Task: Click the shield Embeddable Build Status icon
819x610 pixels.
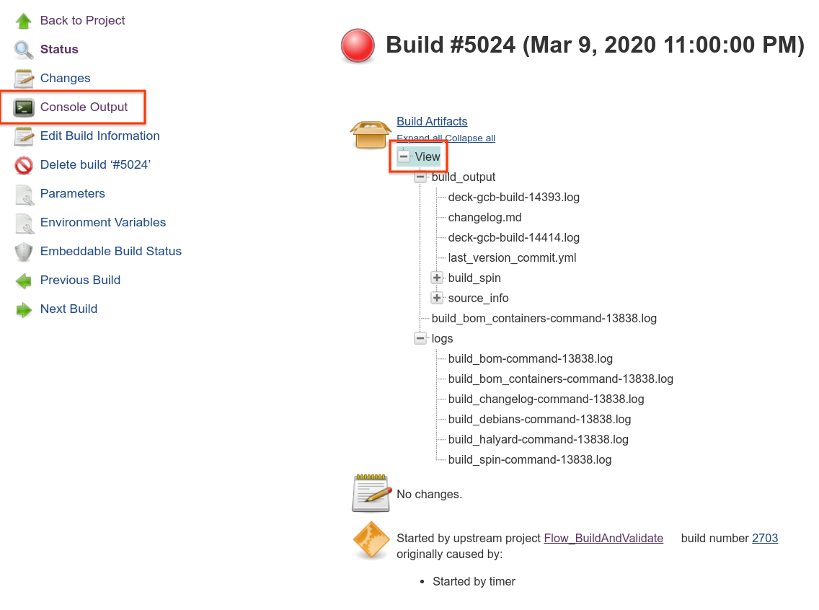Action: coord(24,252)
